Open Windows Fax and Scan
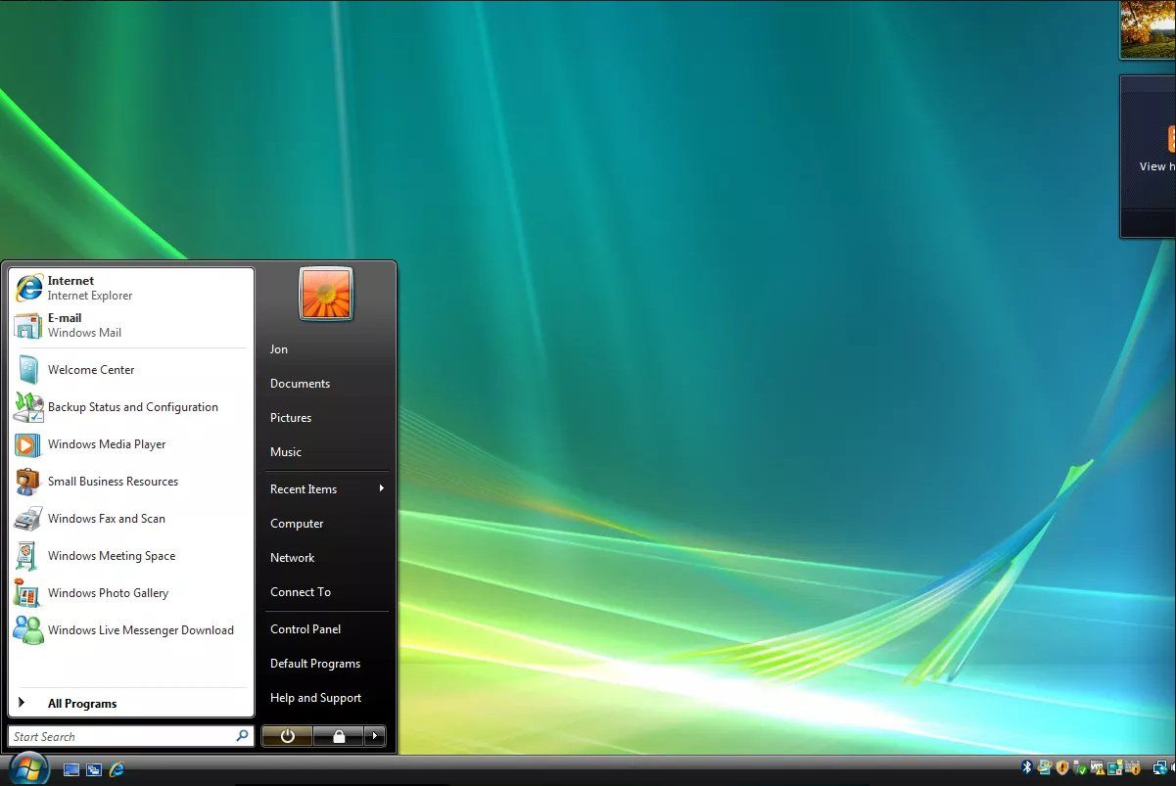 [x=106, y=519]
